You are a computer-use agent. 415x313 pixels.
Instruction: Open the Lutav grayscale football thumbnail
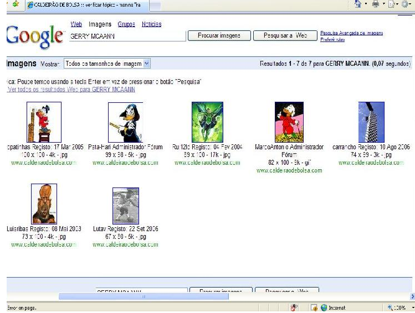click(126, 206)
